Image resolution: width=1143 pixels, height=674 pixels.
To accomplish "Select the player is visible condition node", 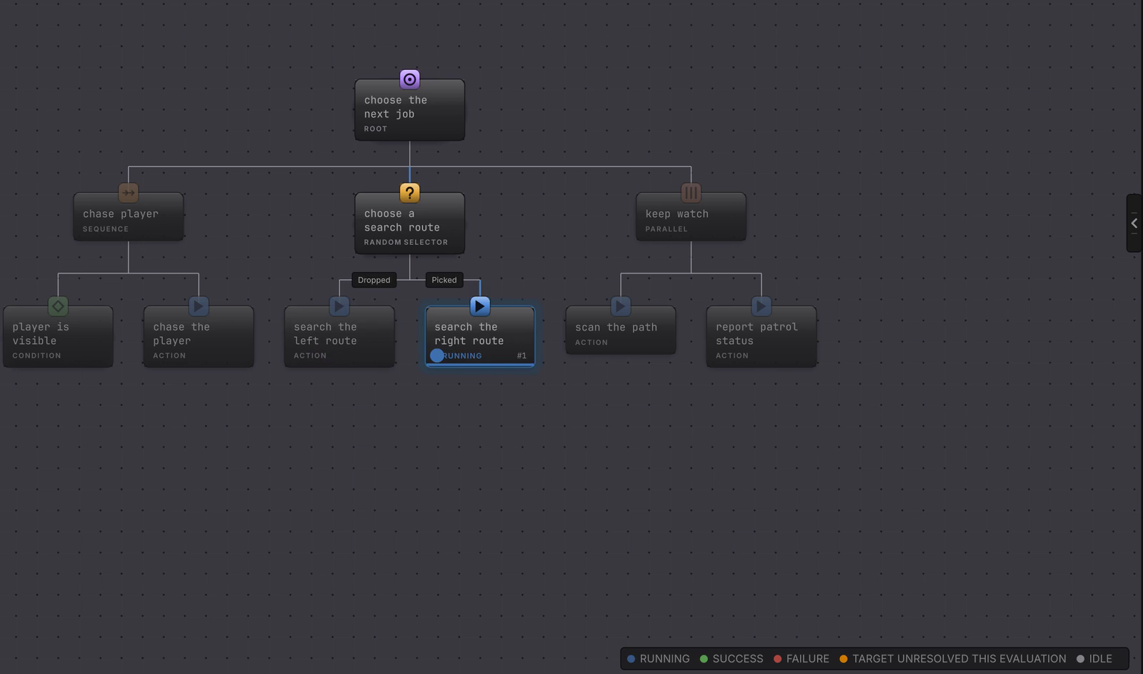I will 58,337.
